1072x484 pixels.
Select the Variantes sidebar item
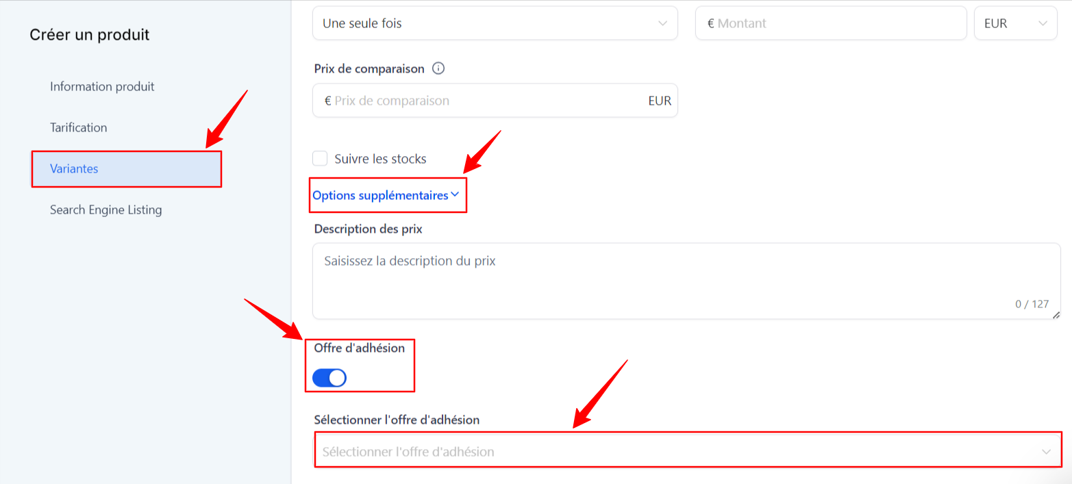point(127,168)
